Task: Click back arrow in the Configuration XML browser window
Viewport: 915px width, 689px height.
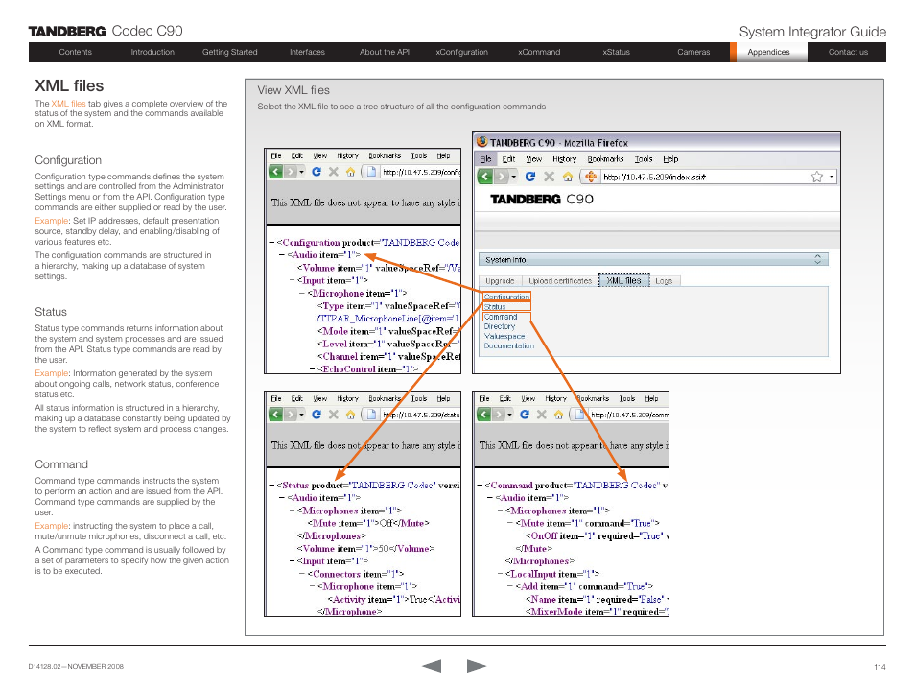Action: [276, 172]
